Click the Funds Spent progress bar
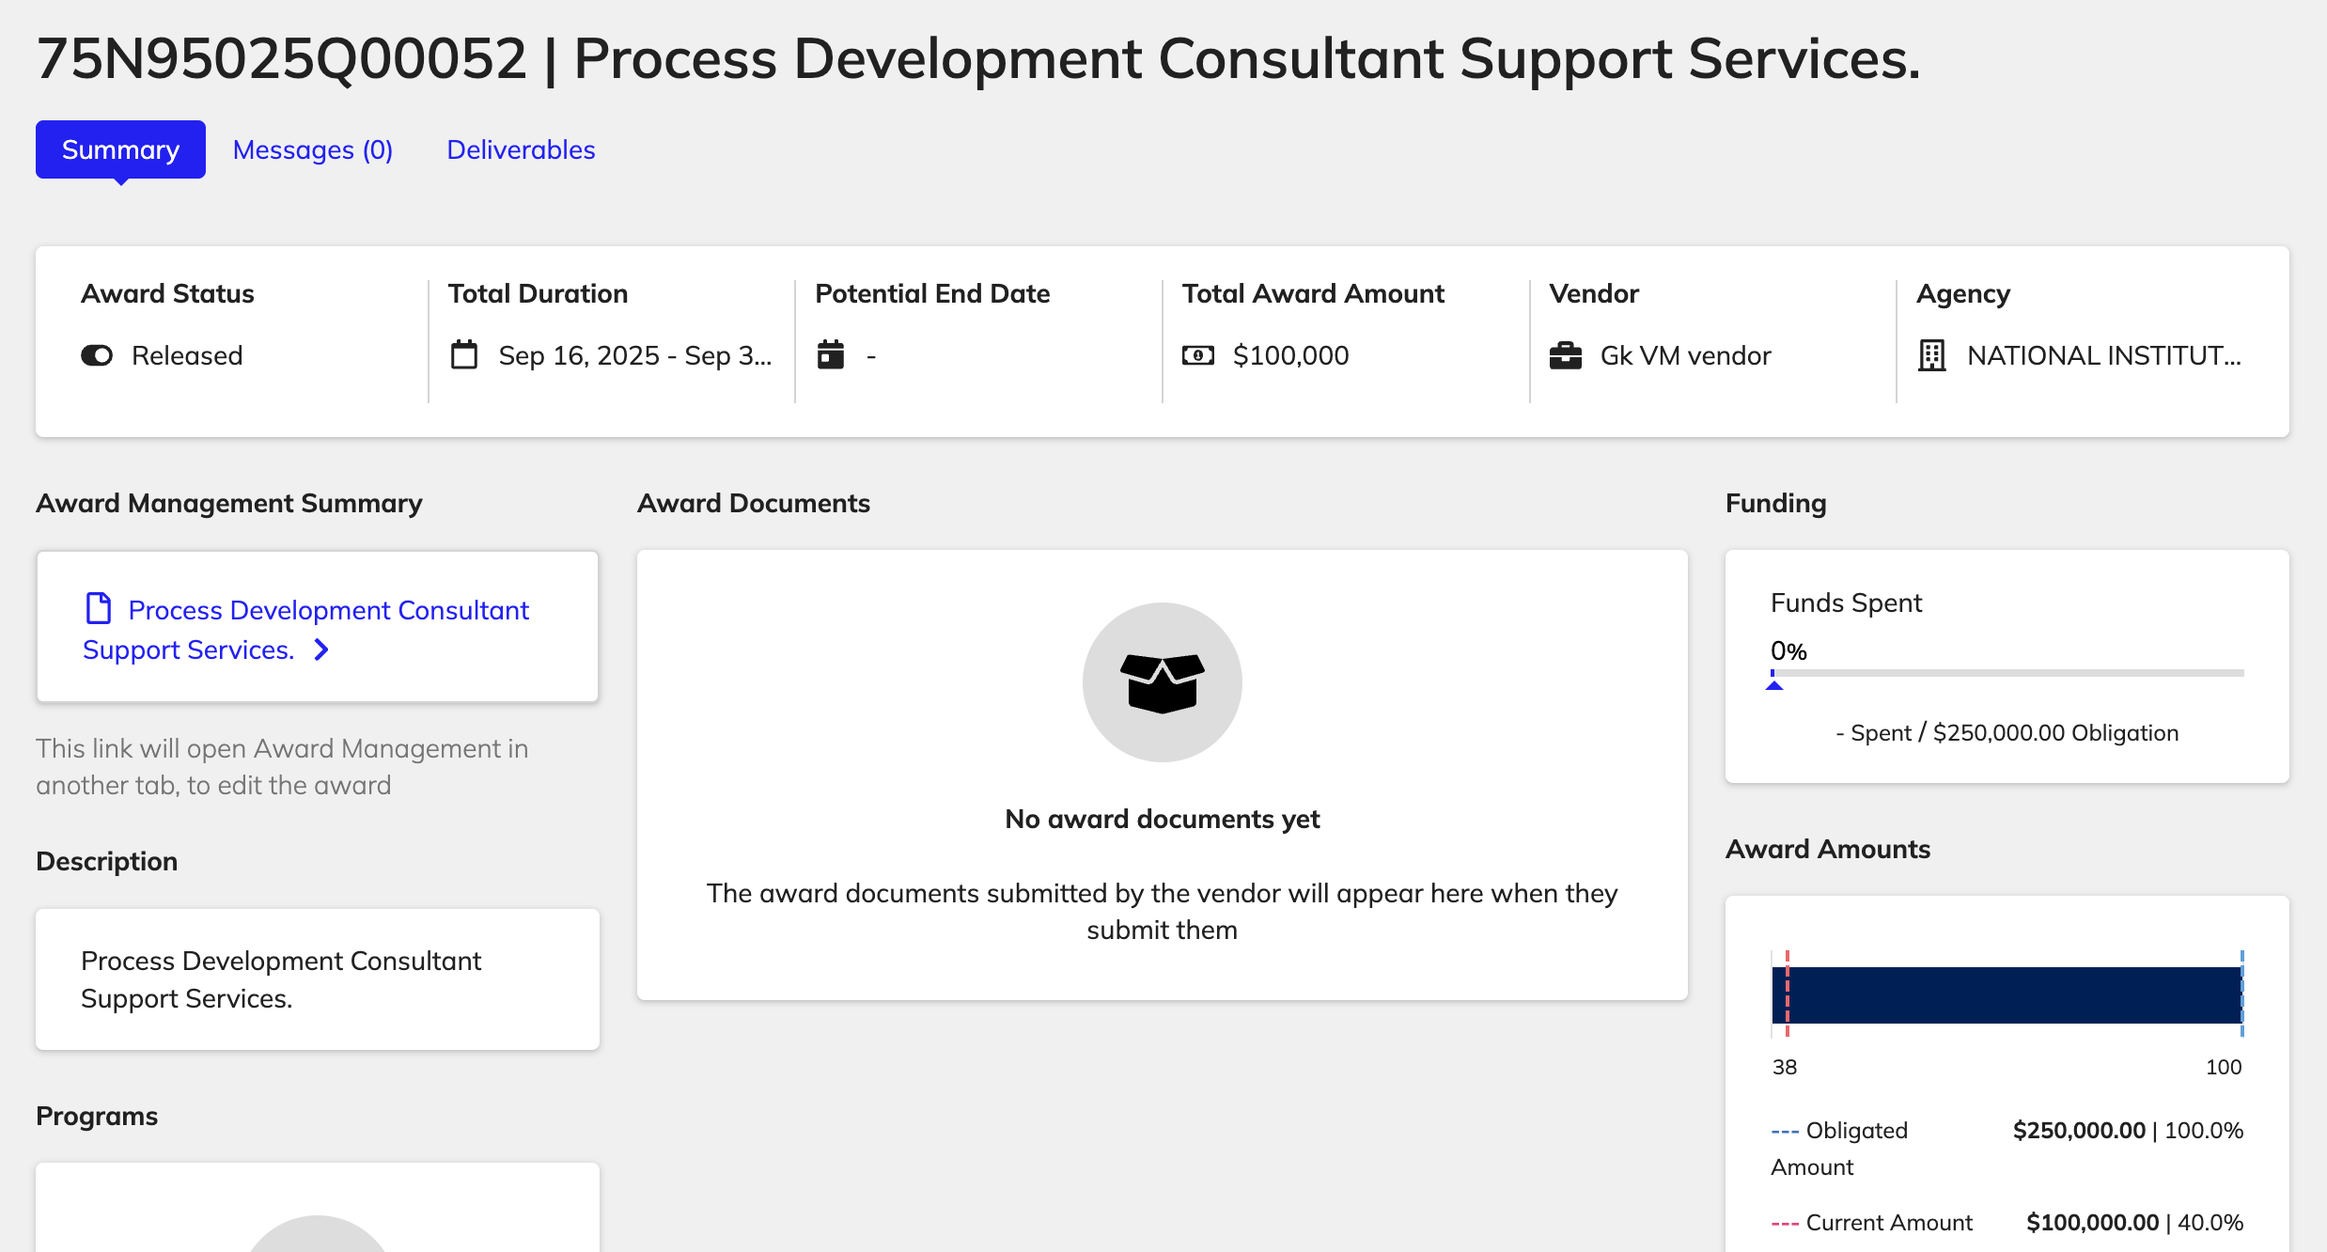 [x=2007, y=673]
